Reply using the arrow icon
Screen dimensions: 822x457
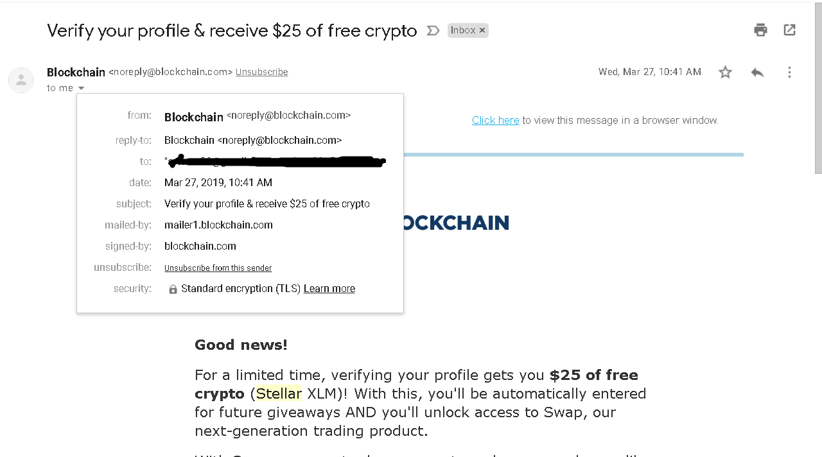[x=757, y=73]
